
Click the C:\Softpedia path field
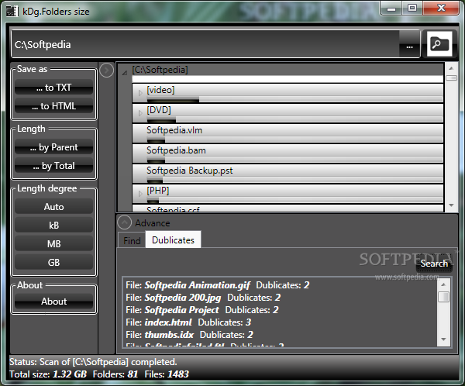click(x=205, y=44)
